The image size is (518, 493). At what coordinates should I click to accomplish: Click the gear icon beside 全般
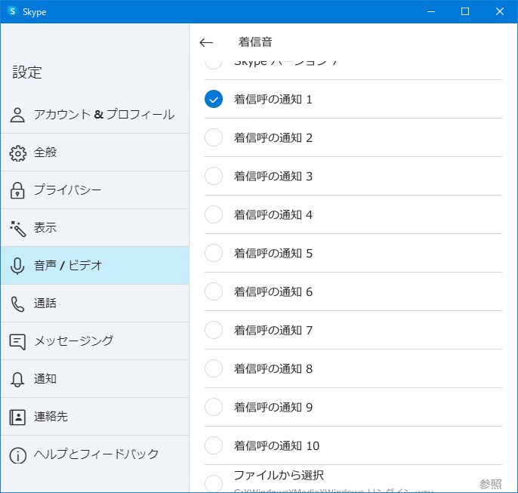[17, 153]
